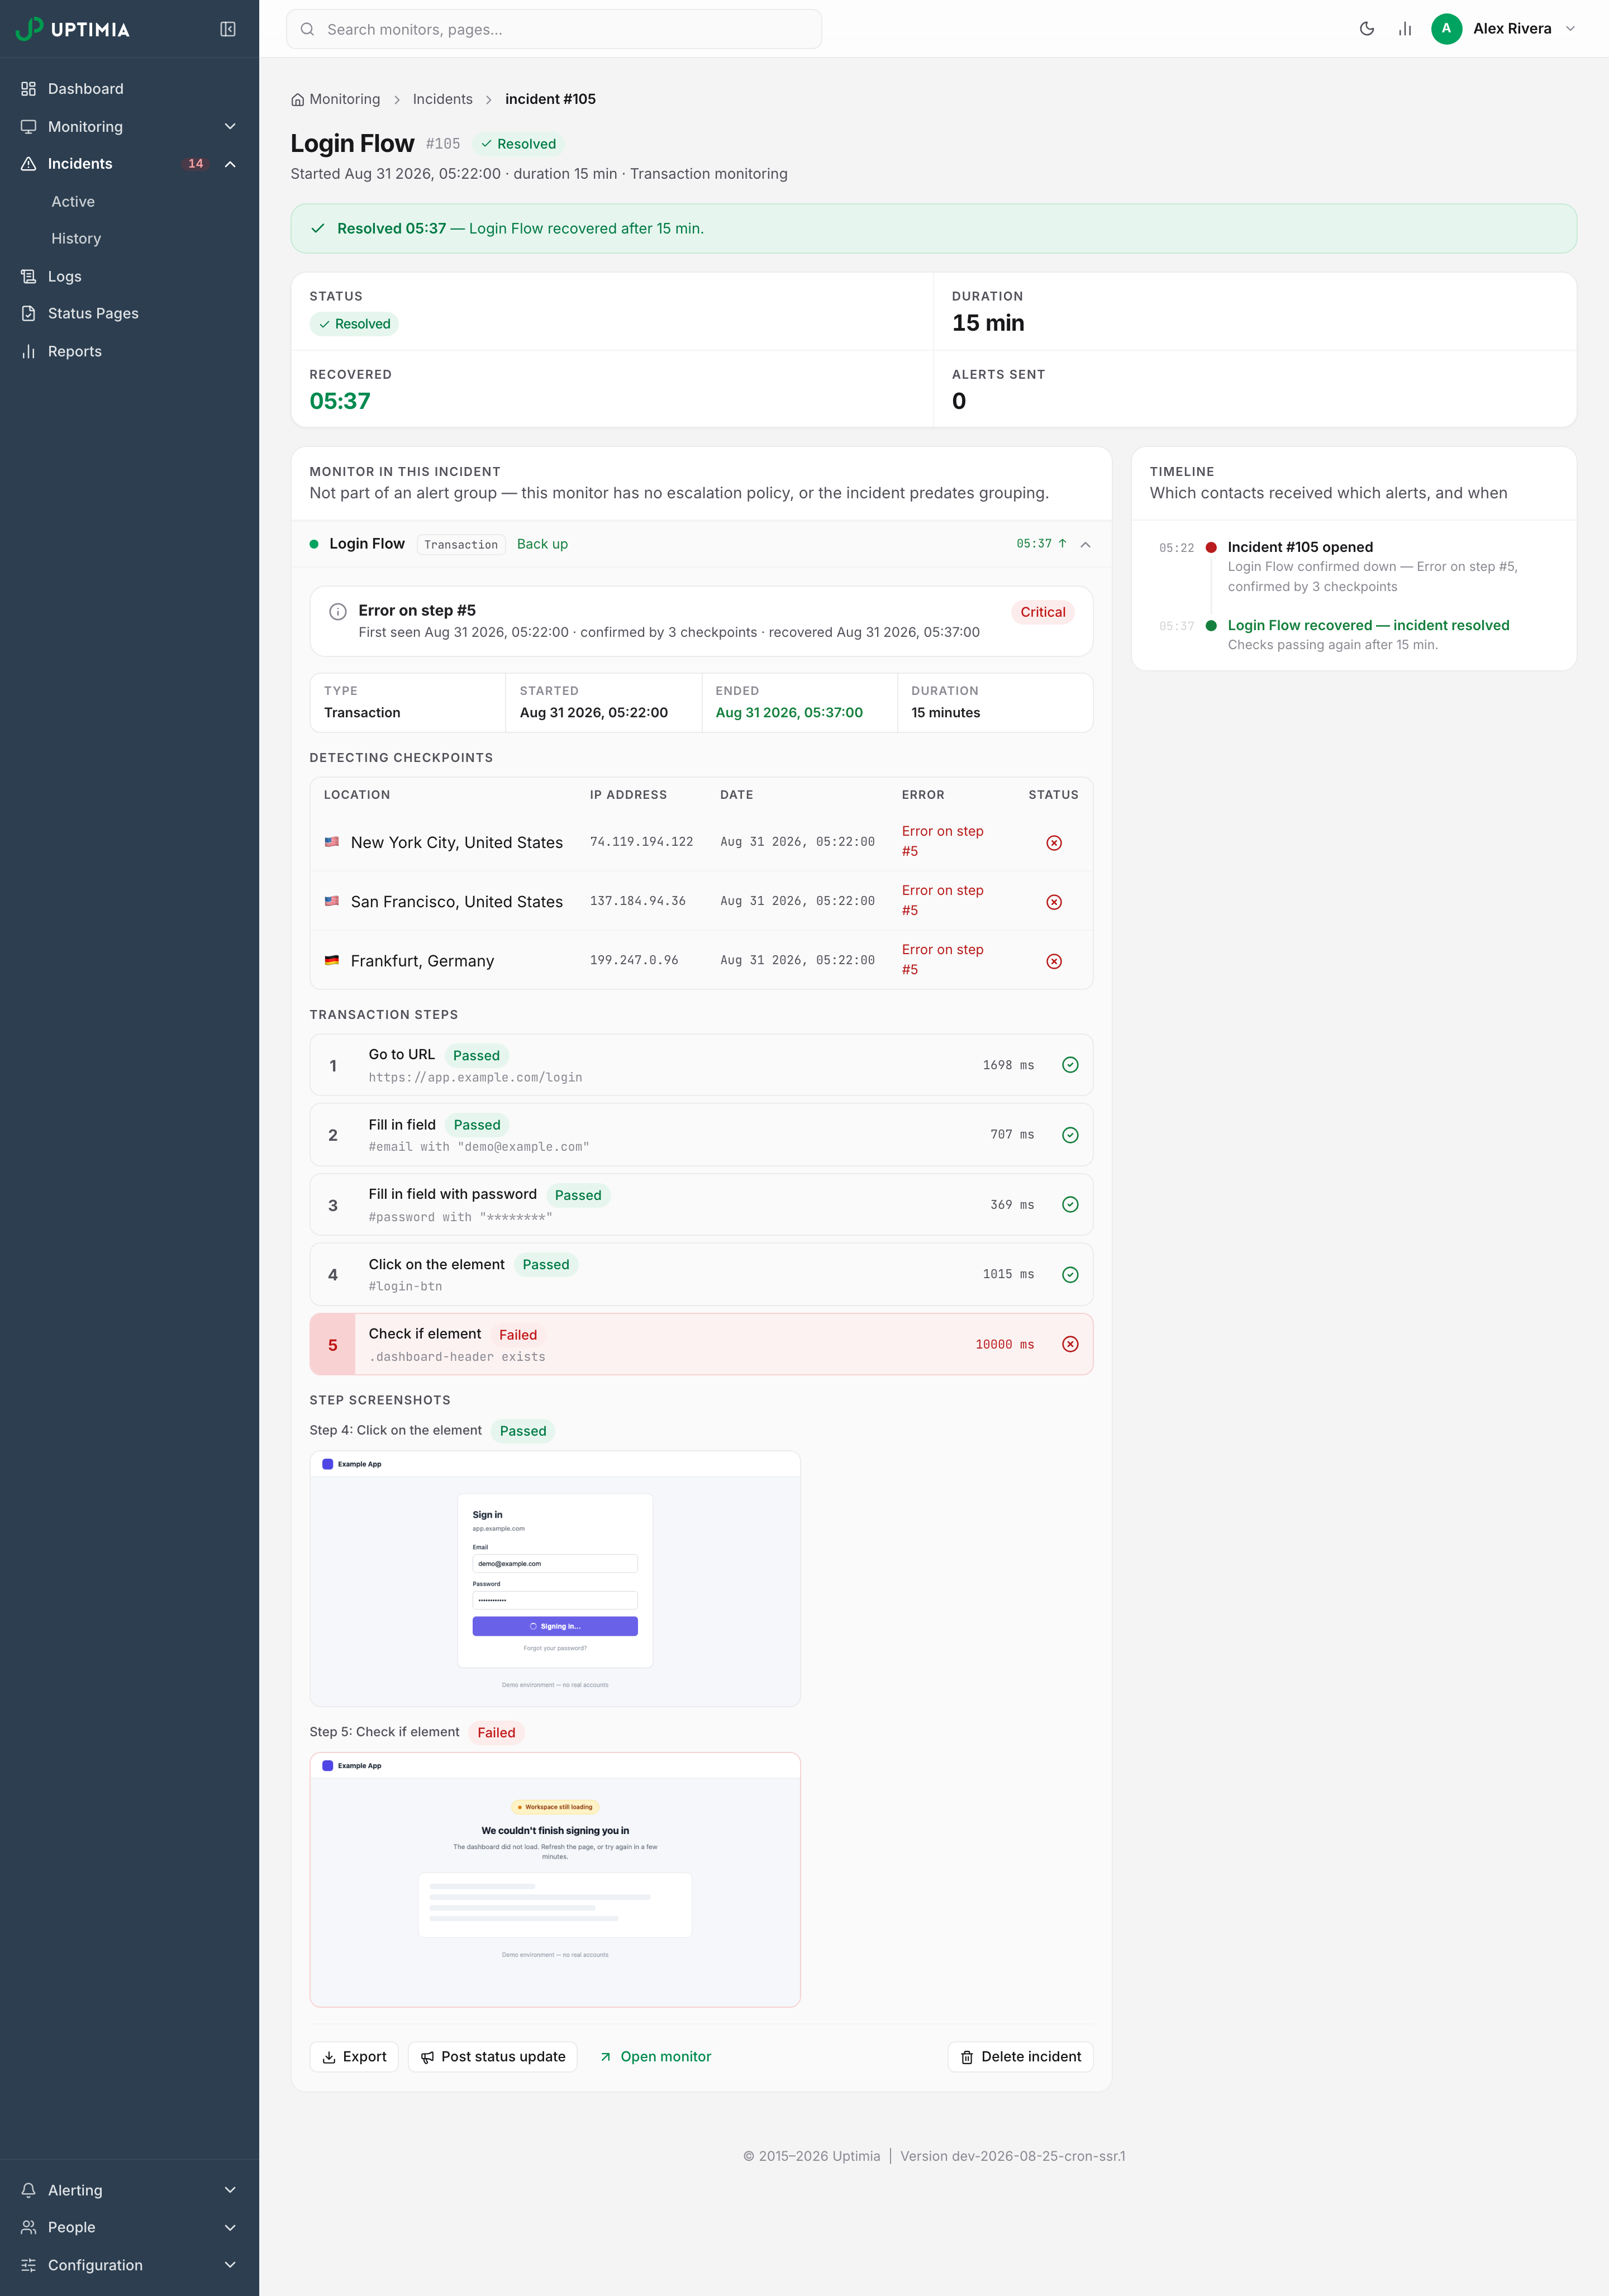Open monitor link for Login Flow
1609x2296 pixels.
[655, 2057]
